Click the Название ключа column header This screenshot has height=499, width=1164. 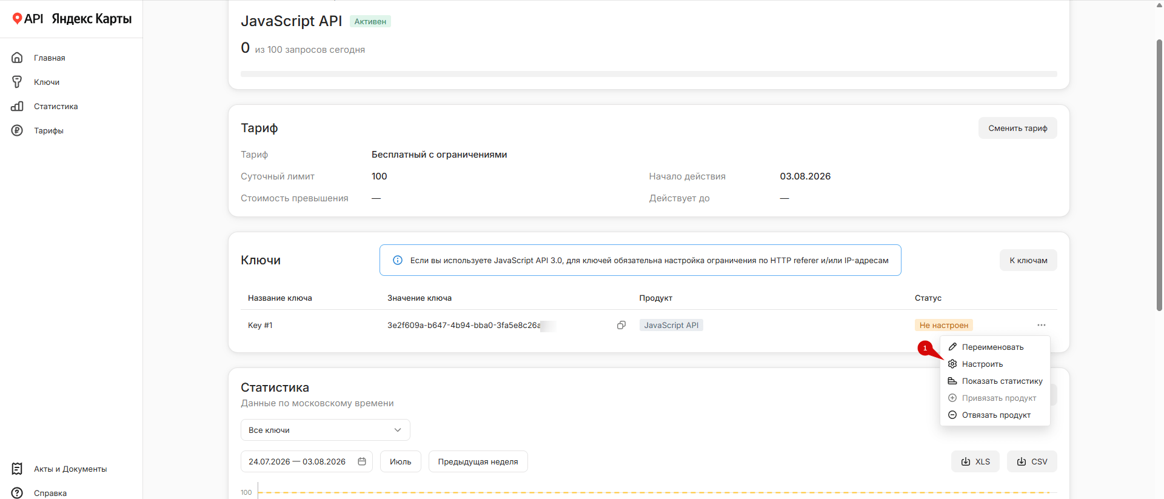coord(280,298)
